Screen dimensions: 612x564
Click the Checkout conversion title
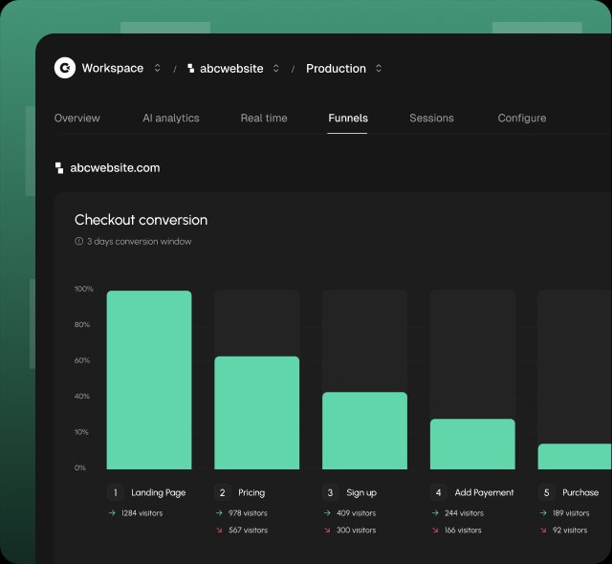141,220
